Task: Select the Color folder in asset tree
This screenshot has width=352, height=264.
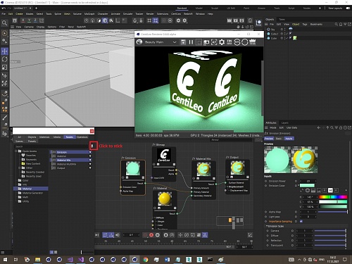Action: [x=25, y=180]
